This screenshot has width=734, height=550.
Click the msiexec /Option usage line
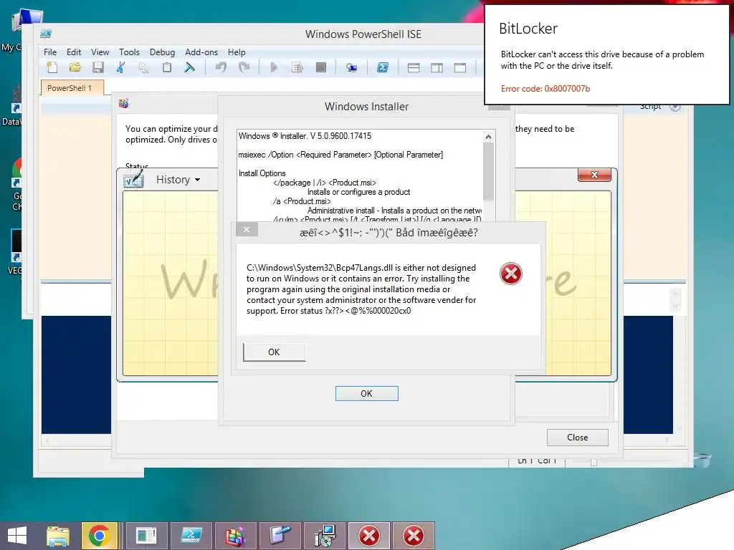pos(340,155)
